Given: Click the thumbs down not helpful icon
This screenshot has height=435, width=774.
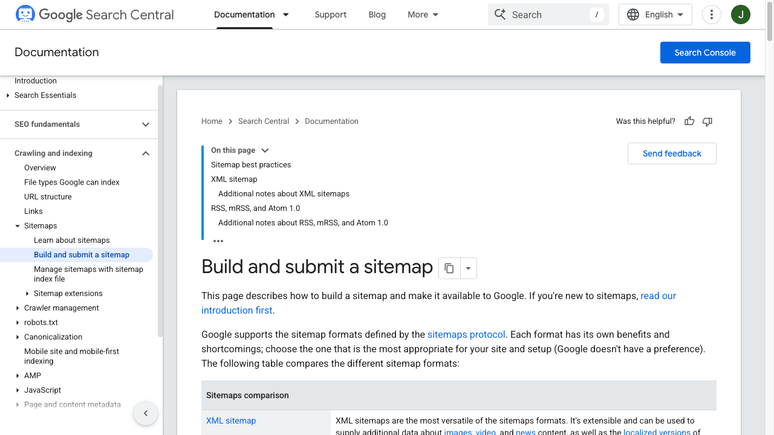Looking at the screenshot, I should point(707,121).
